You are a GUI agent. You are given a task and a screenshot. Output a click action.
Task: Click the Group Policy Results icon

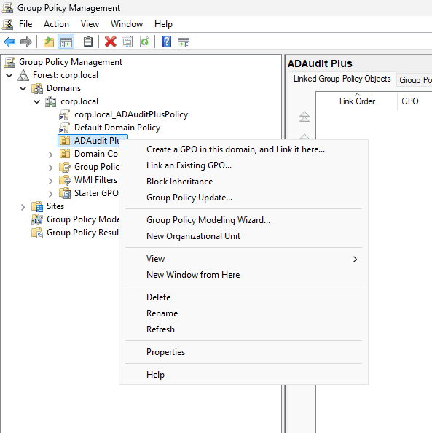coord(37,233)
